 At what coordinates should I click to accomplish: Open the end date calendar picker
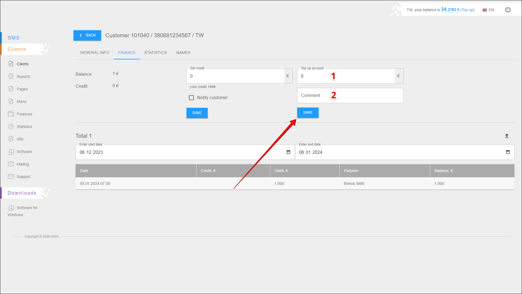[x=508, y=152]
